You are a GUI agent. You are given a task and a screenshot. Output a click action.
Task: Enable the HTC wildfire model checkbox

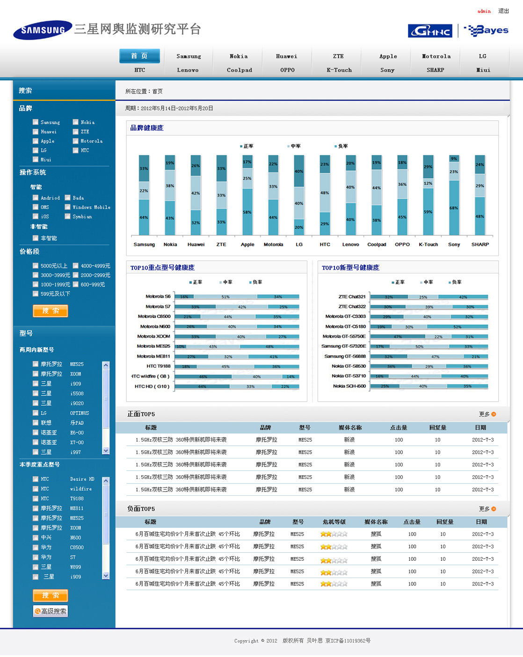click(x=36, y=489)
